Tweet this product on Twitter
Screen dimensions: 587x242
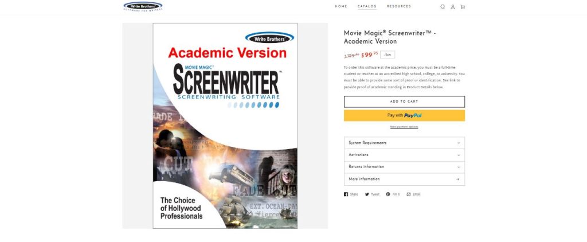[x=372, y=194]
